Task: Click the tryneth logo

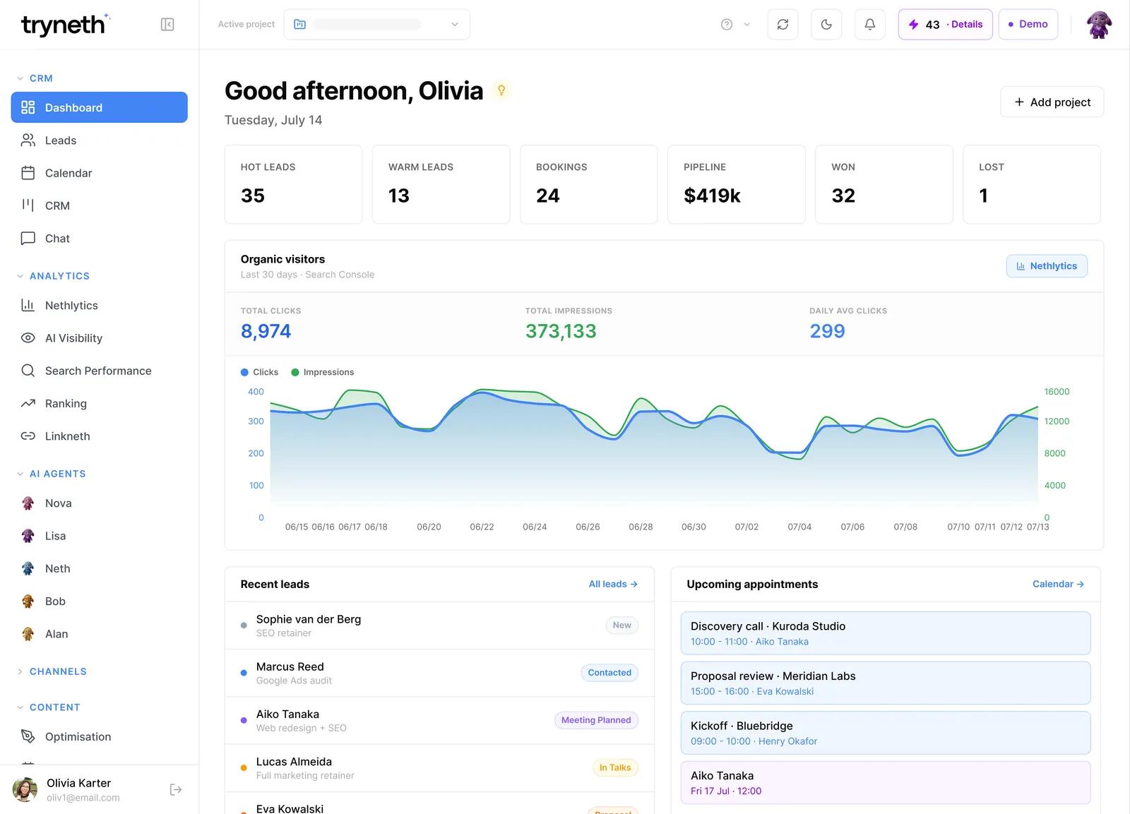Action: tap(66, 25)
